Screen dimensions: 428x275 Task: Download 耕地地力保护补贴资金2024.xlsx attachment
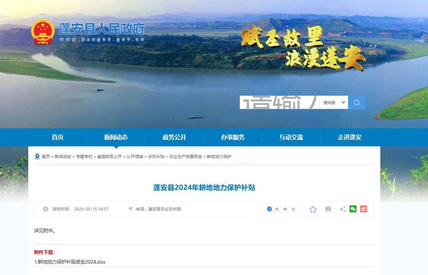[70, 262]
